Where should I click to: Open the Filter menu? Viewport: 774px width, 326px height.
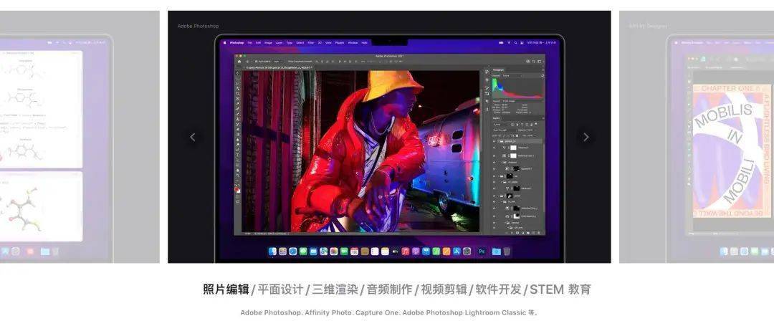(x=310, y=43)
